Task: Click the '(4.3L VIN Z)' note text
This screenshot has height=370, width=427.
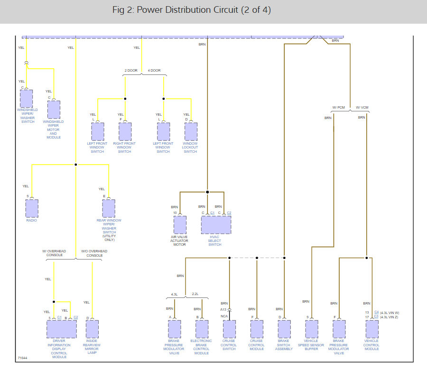Action: (389, 317)
